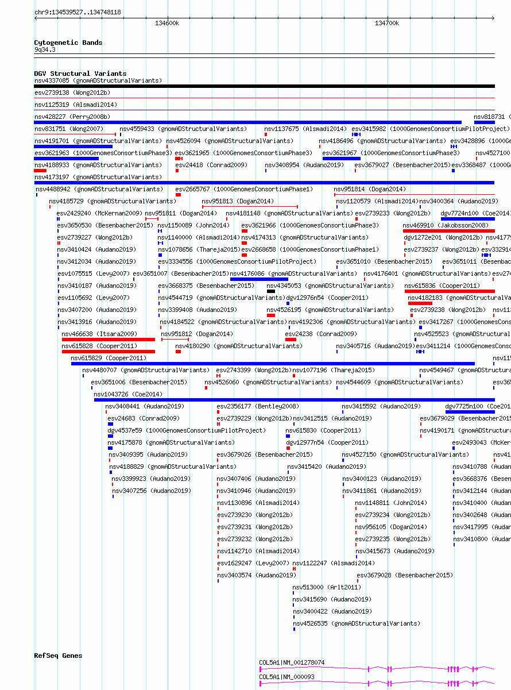Click the nsv4191701 gnomAD variant label
This screenshot has width=511, height=690.
98,141
